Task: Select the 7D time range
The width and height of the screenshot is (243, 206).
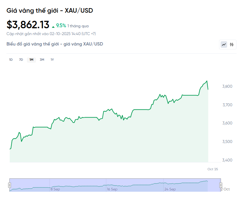Action: (x=21, y=60)
